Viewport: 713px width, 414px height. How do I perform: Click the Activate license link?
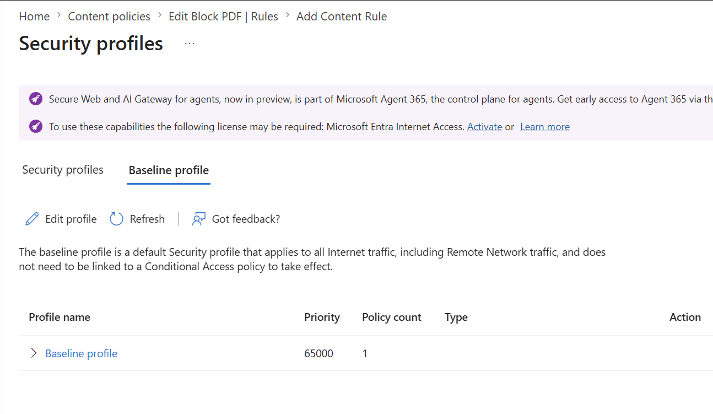[x=484, y=127]
